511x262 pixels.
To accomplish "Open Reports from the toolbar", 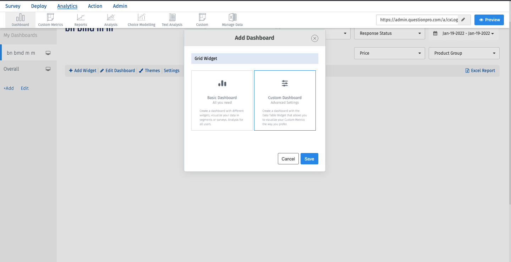I will 81,19.
